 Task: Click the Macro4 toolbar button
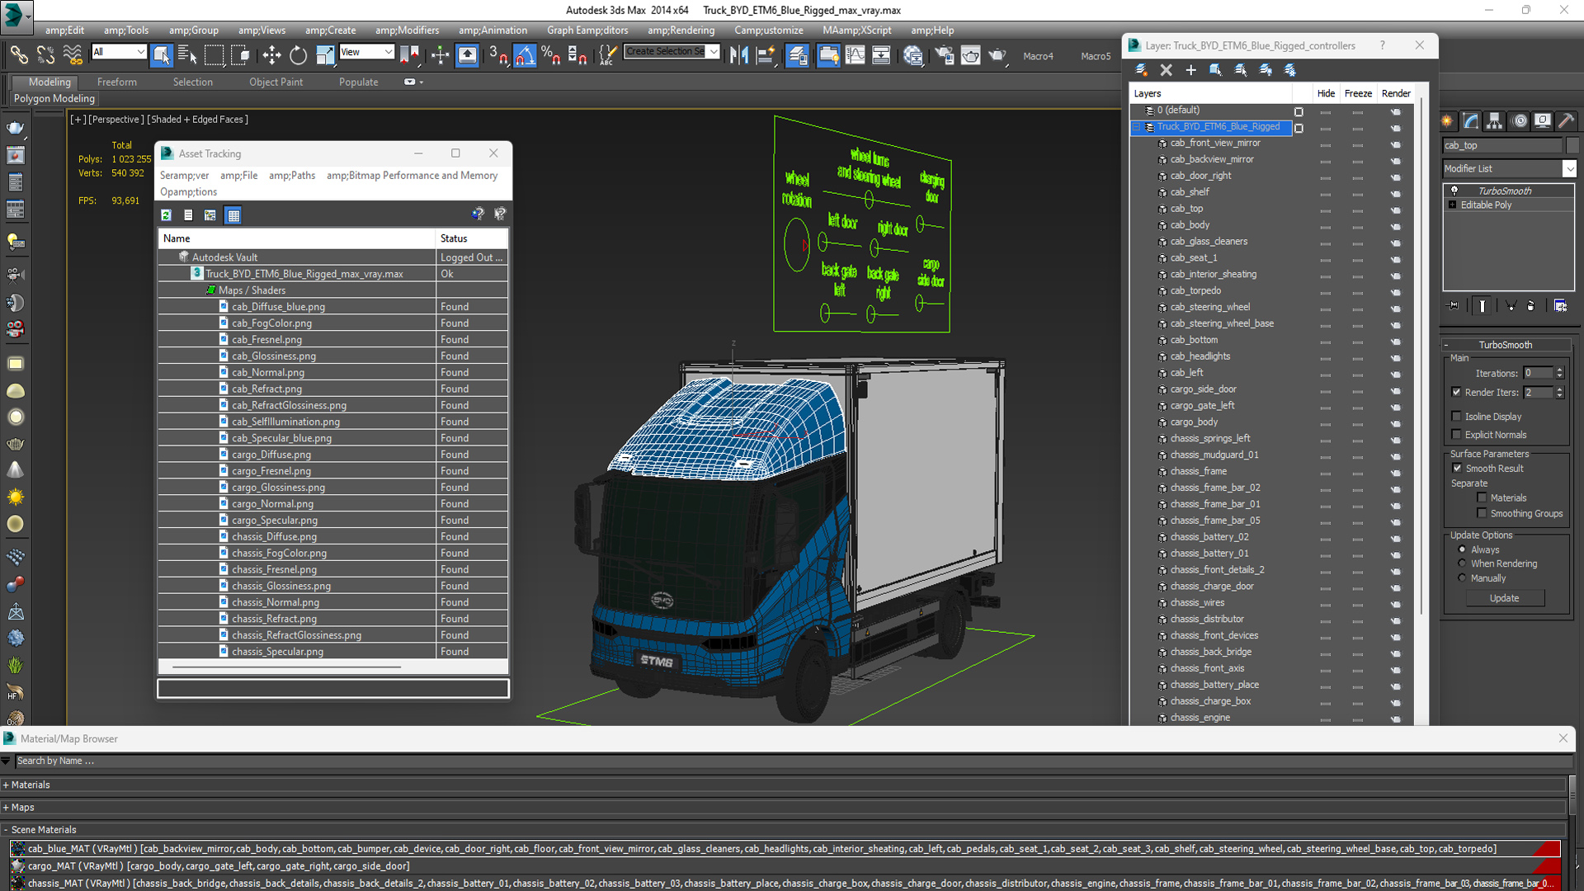1038,56
